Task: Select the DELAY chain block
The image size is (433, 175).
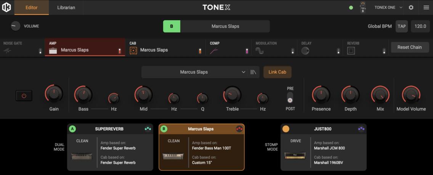Action: [320, 47]
